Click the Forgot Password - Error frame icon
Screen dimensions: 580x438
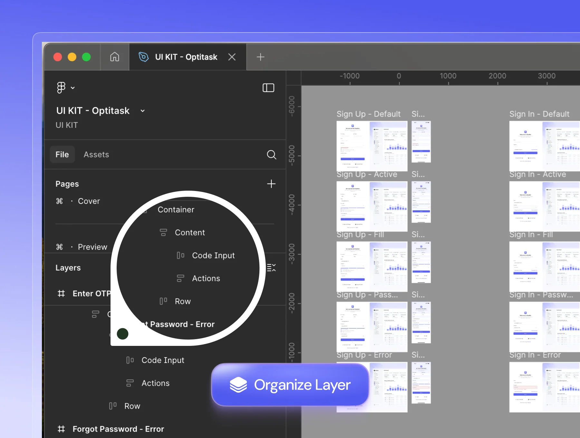point(61,429)
